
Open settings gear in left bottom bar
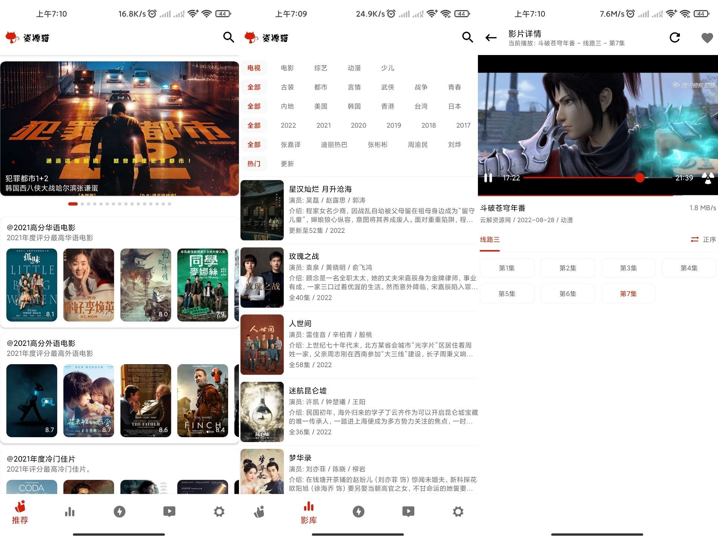(x=219, y=512)
